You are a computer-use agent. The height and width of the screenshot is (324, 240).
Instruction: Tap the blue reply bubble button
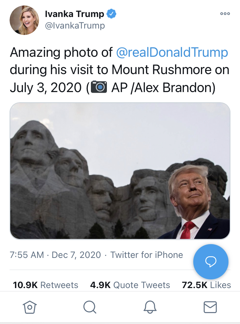click(x=211, y=262)
